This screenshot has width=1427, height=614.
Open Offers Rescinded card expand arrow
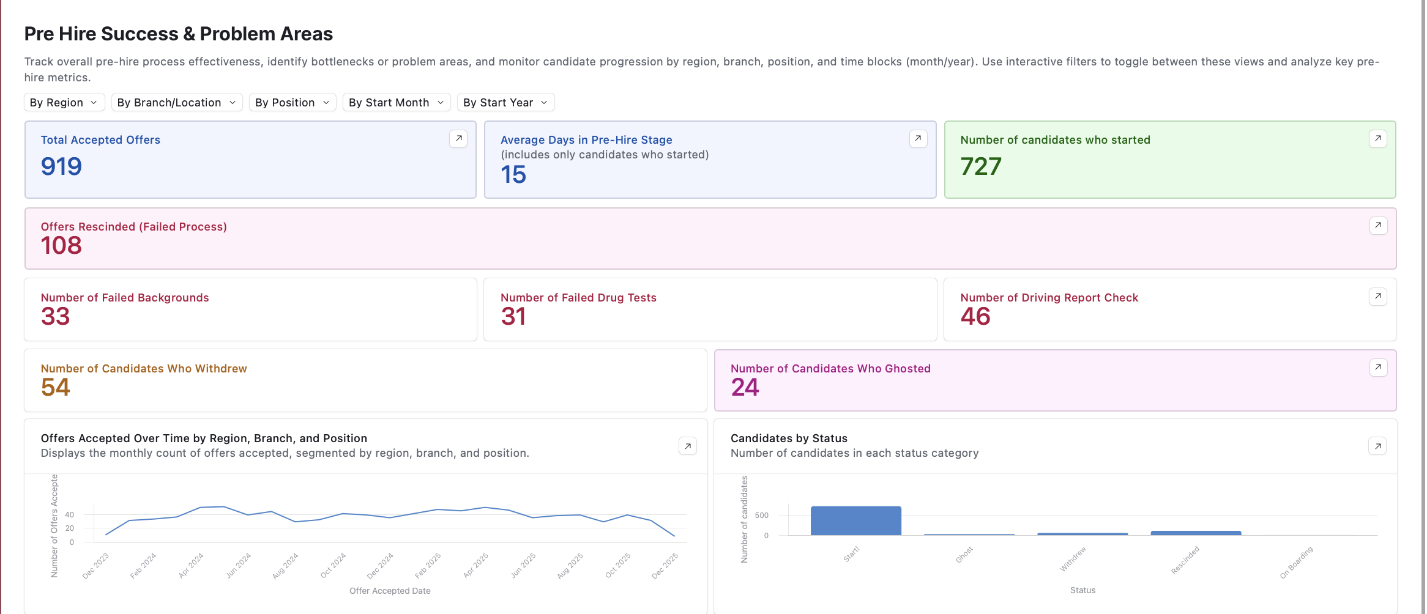(x=1377, y=226)
